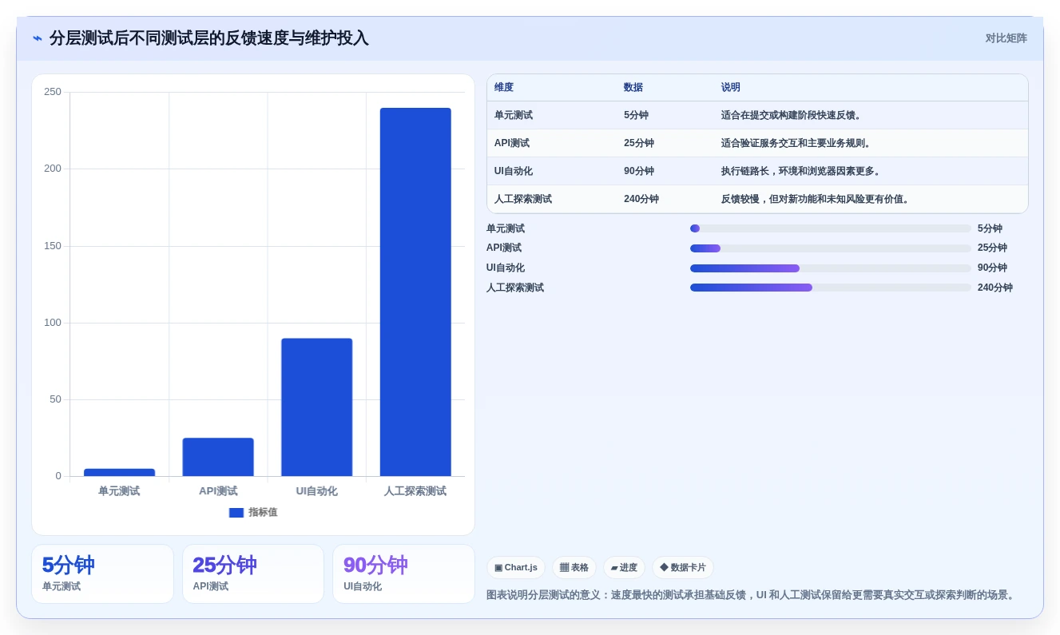Click the UI自动化 x-axis label
The width and height of the screenshot is (1060, 635).
(316, 491)
